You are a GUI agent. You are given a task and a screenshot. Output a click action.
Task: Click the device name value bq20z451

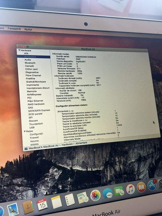81,62
